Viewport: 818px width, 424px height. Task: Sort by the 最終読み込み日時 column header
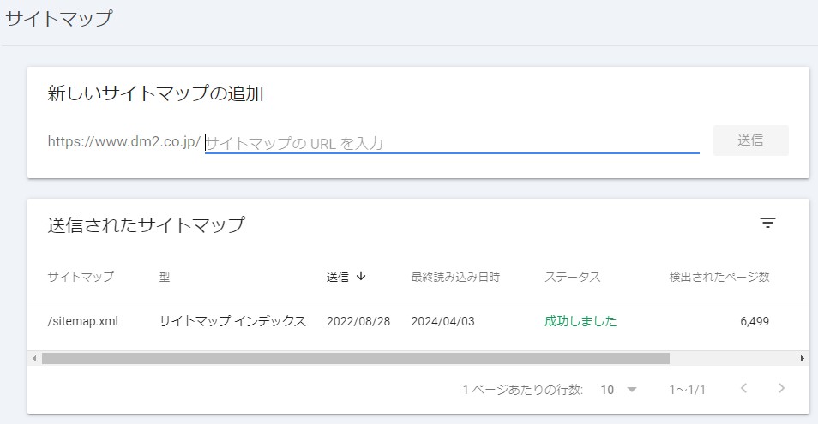point(455,278)
